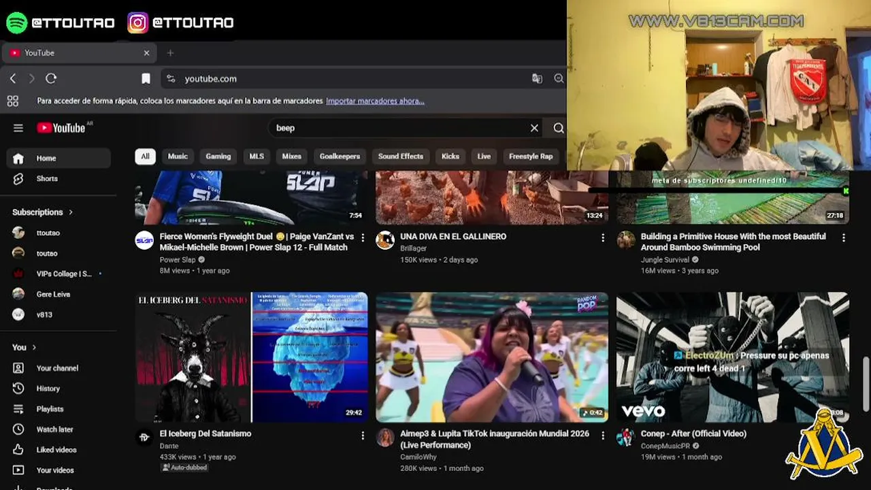
Task: Click 'Importar marcadores ahora...' link
Action: pos(375,101)
